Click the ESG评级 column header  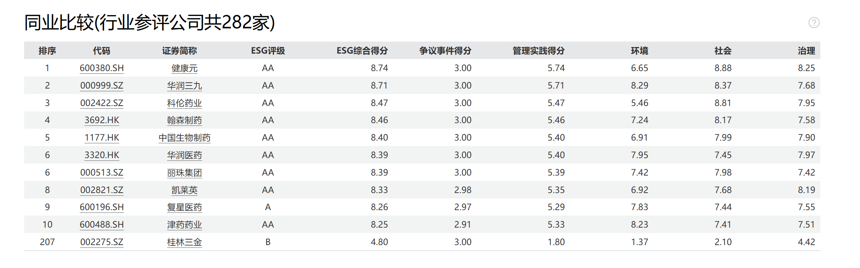(x=268, y=51)
